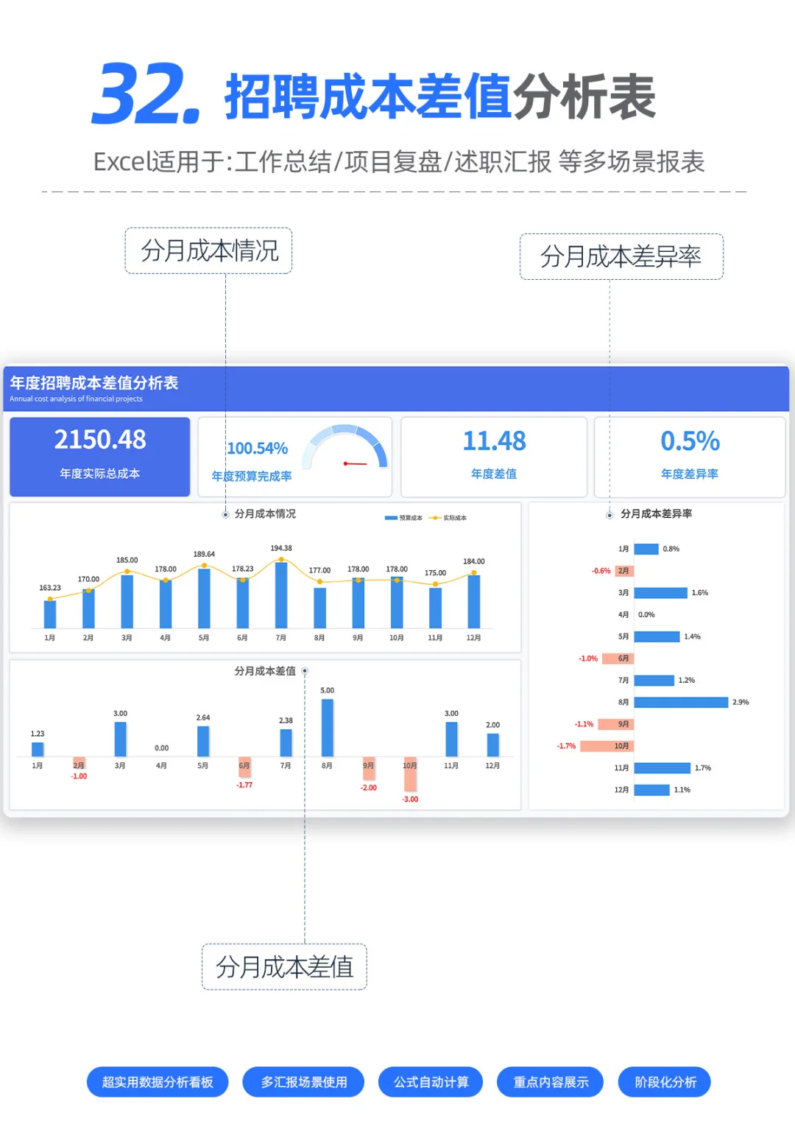Click the connector dot beside 分月成本差异率 title
795x1127 pixels.
(609, 516)
